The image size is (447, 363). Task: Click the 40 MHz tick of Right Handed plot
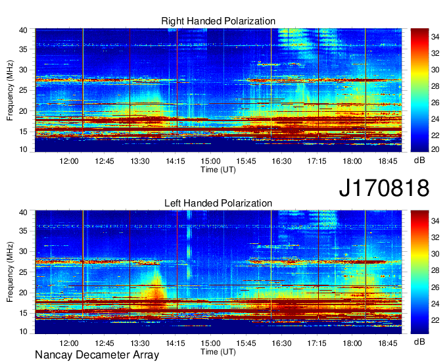tap(23, 30)
